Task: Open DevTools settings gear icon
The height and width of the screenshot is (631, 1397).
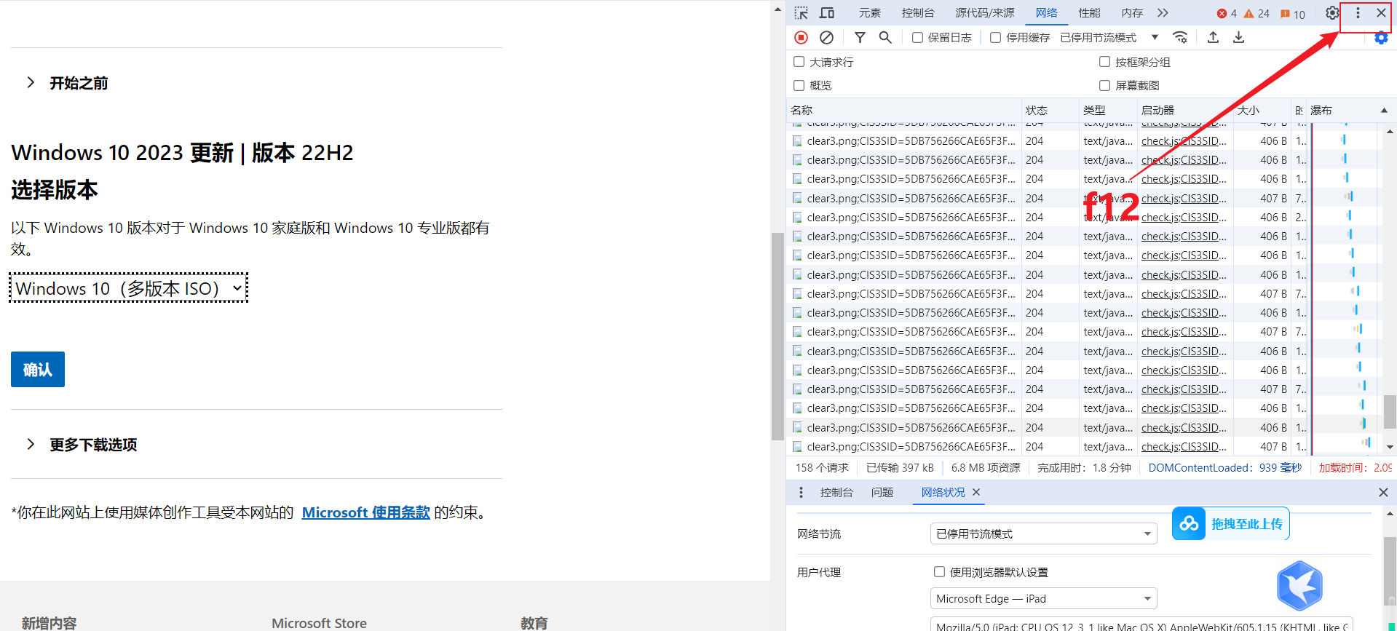Action: pyautogui.click(x=1332, y=13)
